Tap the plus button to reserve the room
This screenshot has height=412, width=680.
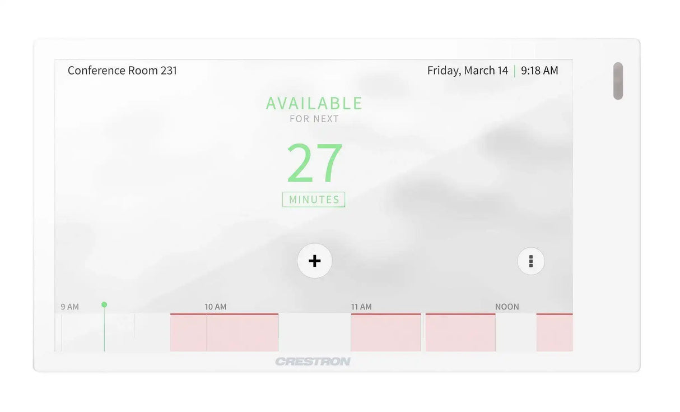tap(314, 261)
